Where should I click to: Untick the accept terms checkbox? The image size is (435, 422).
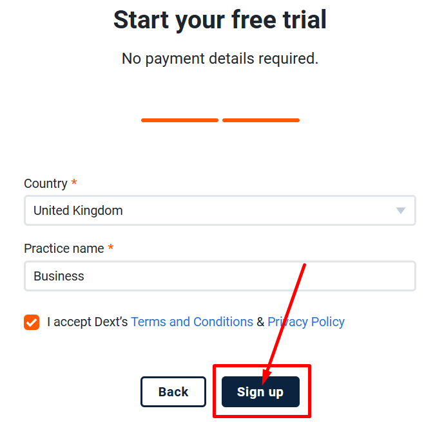pos(32,322)
